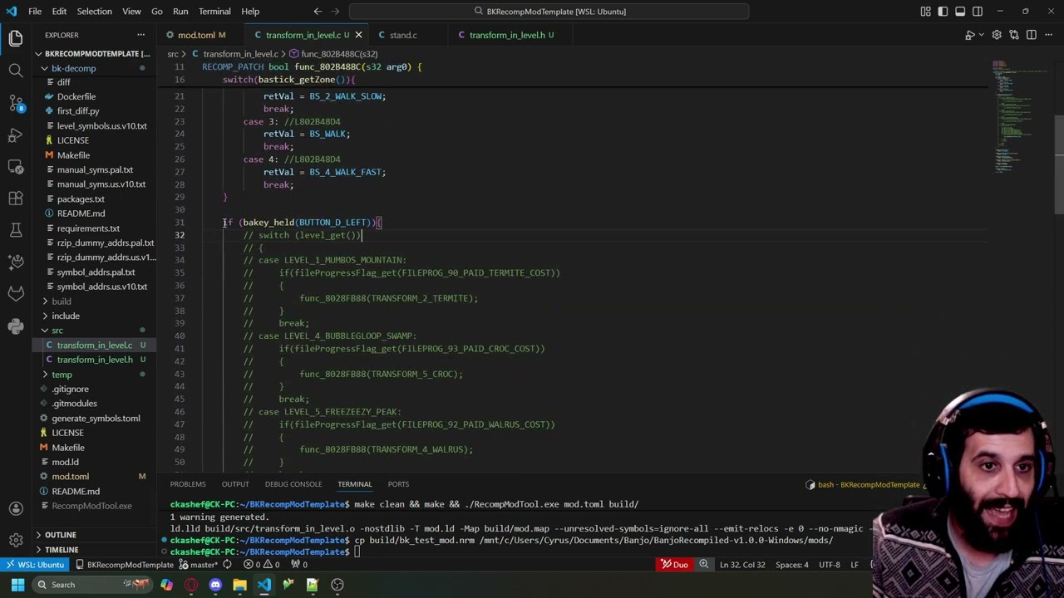
Task: Click the run/debug file play icon
Action: [969, 35]
